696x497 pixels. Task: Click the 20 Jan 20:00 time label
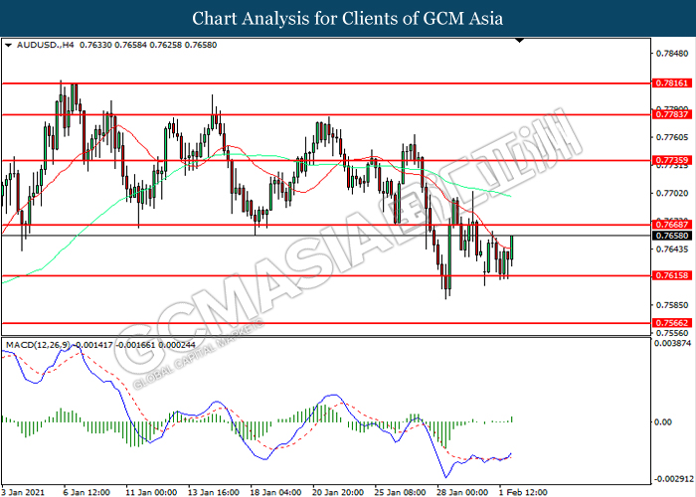point(337,492)
